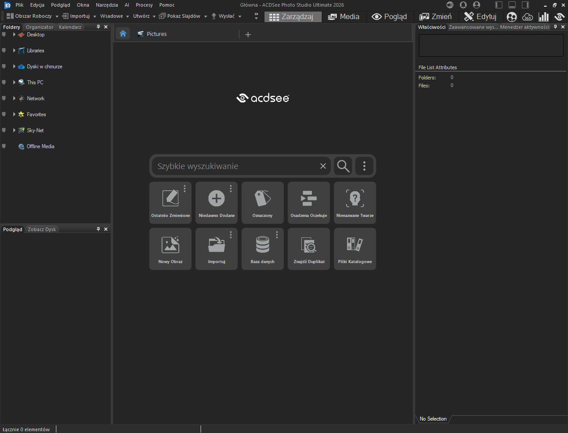Toggle left panel layout button in title bar

point(499,5)
